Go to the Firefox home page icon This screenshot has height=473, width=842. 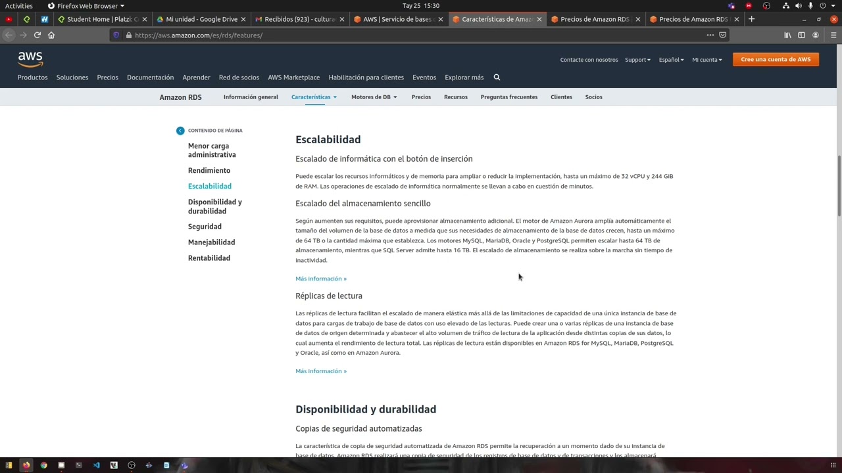tap(51, 35)
